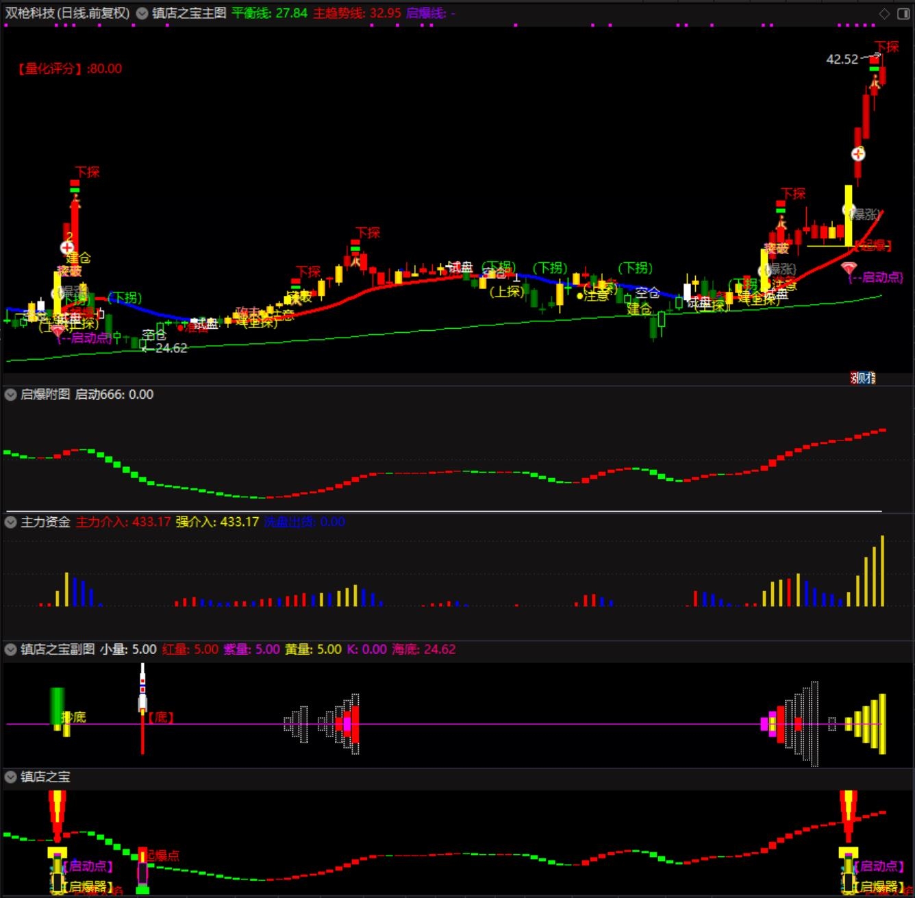
Task: Click the 启爆附图 indicator name label
Action: click(45, 395)
